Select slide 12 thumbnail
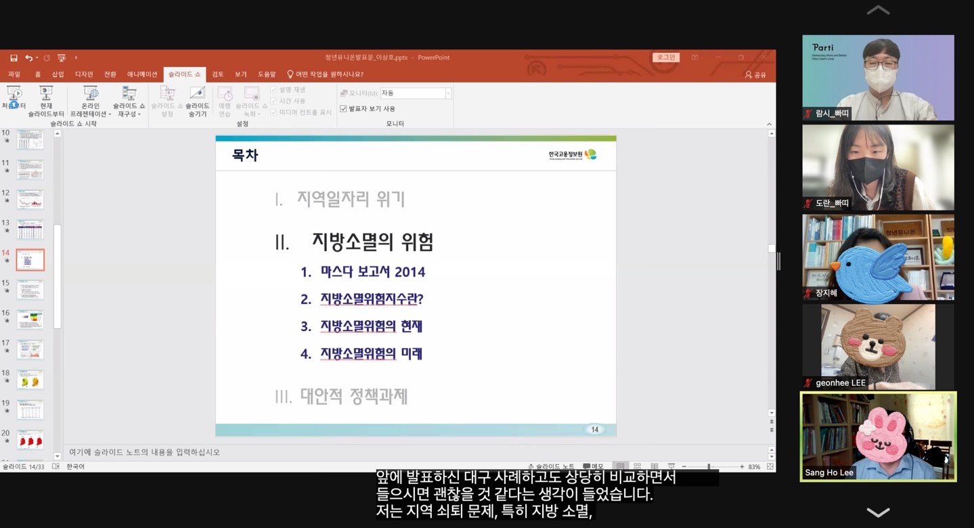 click(x=30, y=200)
